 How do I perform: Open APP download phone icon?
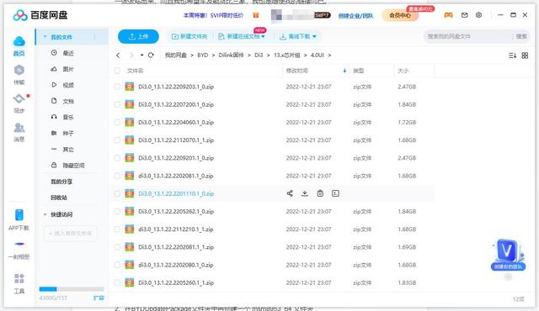[x=19, y=215]
